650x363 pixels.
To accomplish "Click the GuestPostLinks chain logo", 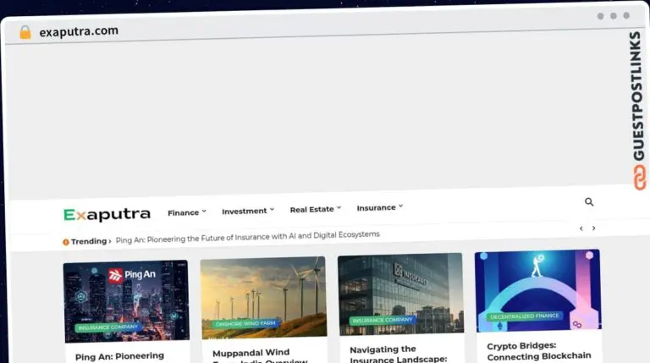I will [640, 176].
